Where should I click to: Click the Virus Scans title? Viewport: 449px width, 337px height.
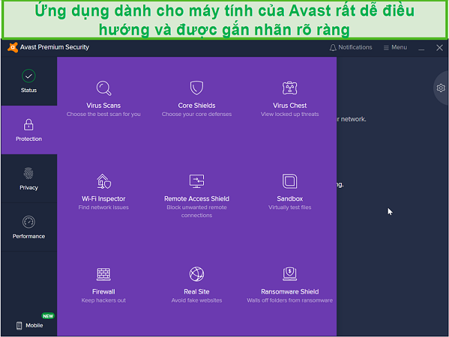[104, 106]
